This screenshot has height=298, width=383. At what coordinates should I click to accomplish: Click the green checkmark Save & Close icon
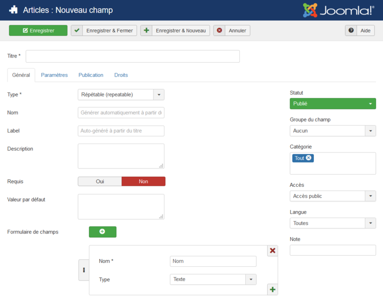coord(77,30)
